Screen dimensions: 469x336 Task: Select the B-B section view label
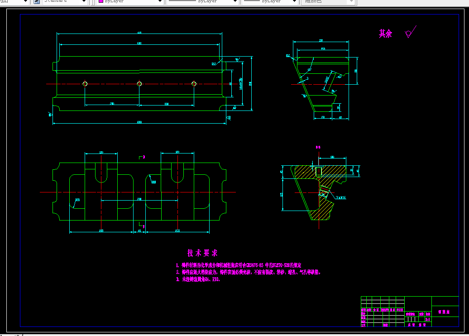point(318,147)
